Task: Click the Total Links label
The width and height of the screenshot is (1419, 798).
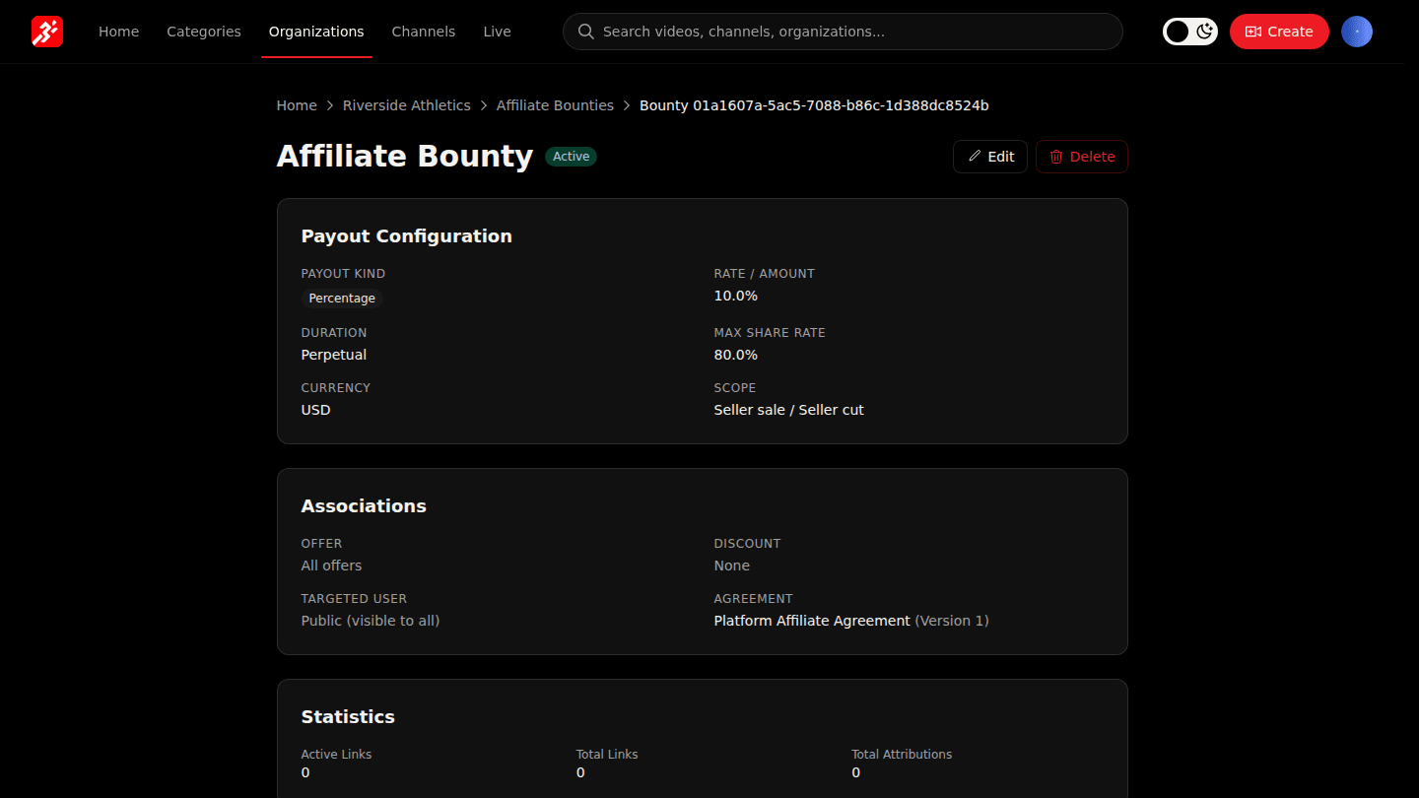Action: click(607, 755)
